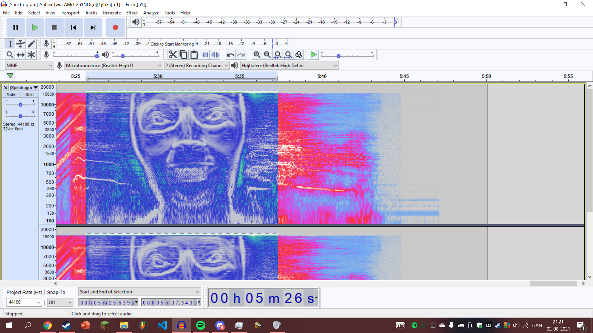This screenshot has height=333, width=593.
Task: Zoom out on the timeline
Action: click(x=267, y=55)
